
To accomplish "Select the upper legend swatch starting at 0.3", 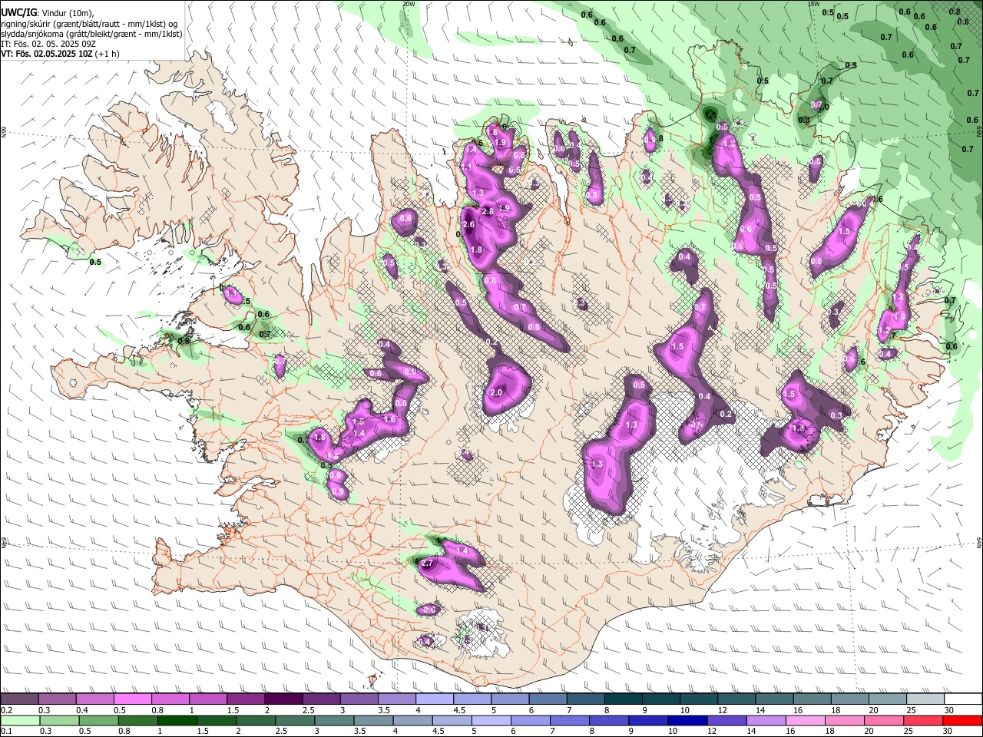I will (57, 699).
